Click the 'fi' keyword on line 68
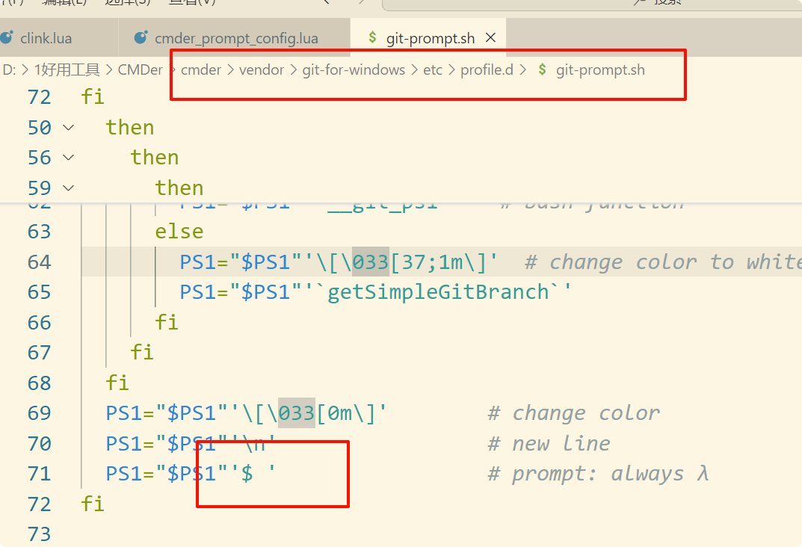This screenshot has height=547, width=802. click(117, 383)
